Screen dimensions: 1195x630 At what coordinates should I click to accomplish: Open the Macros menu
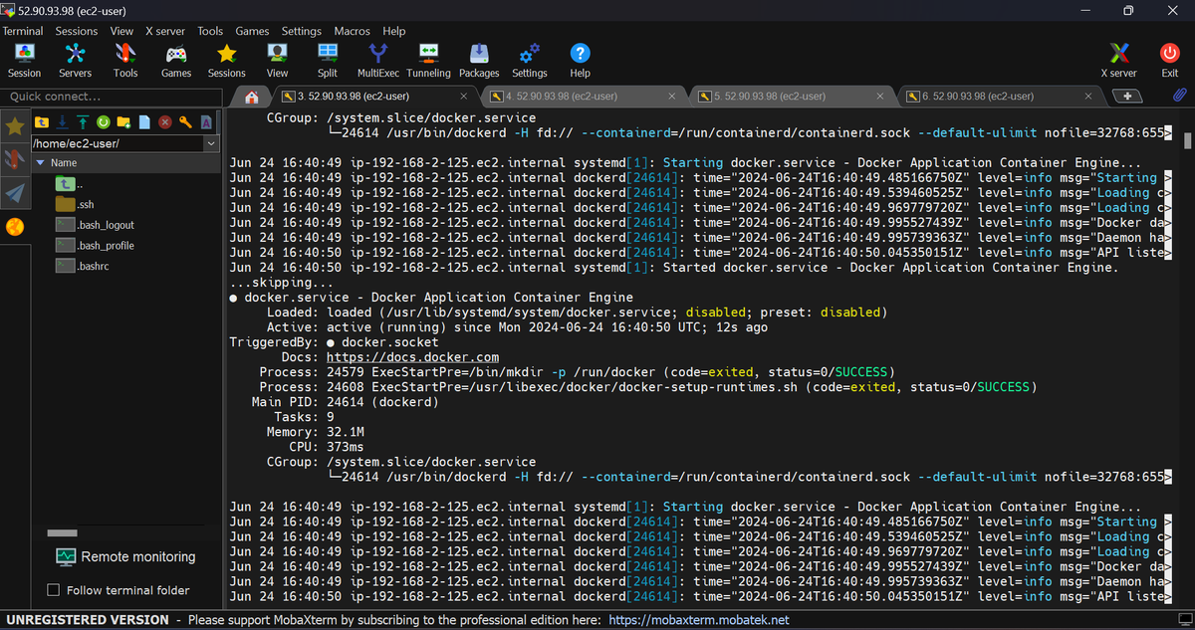(353, 31)
